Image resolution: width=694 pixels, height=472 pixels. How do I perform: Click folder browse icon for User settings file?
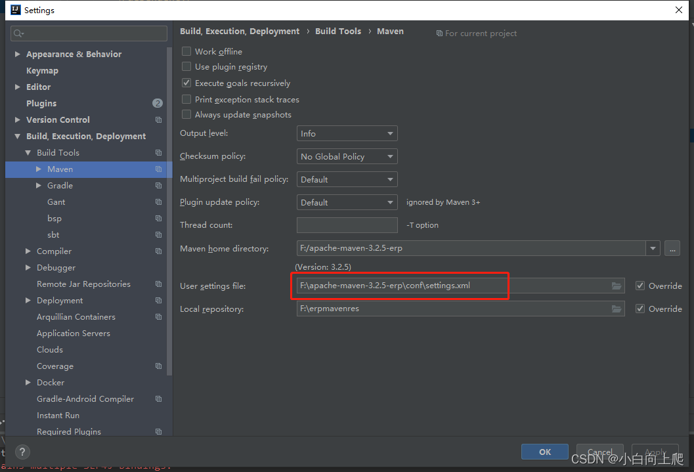(616, 286)
